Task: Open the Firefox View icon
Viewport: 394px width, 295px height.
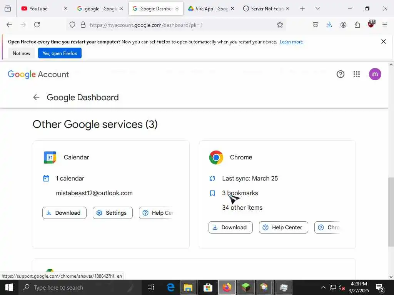Action: pyautogui.click(x=8, y=8)
